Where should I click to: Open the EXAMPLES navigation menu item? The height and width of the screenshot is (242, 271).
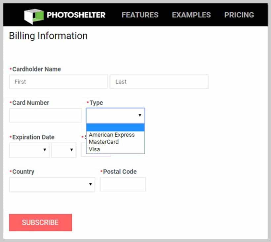191,15
